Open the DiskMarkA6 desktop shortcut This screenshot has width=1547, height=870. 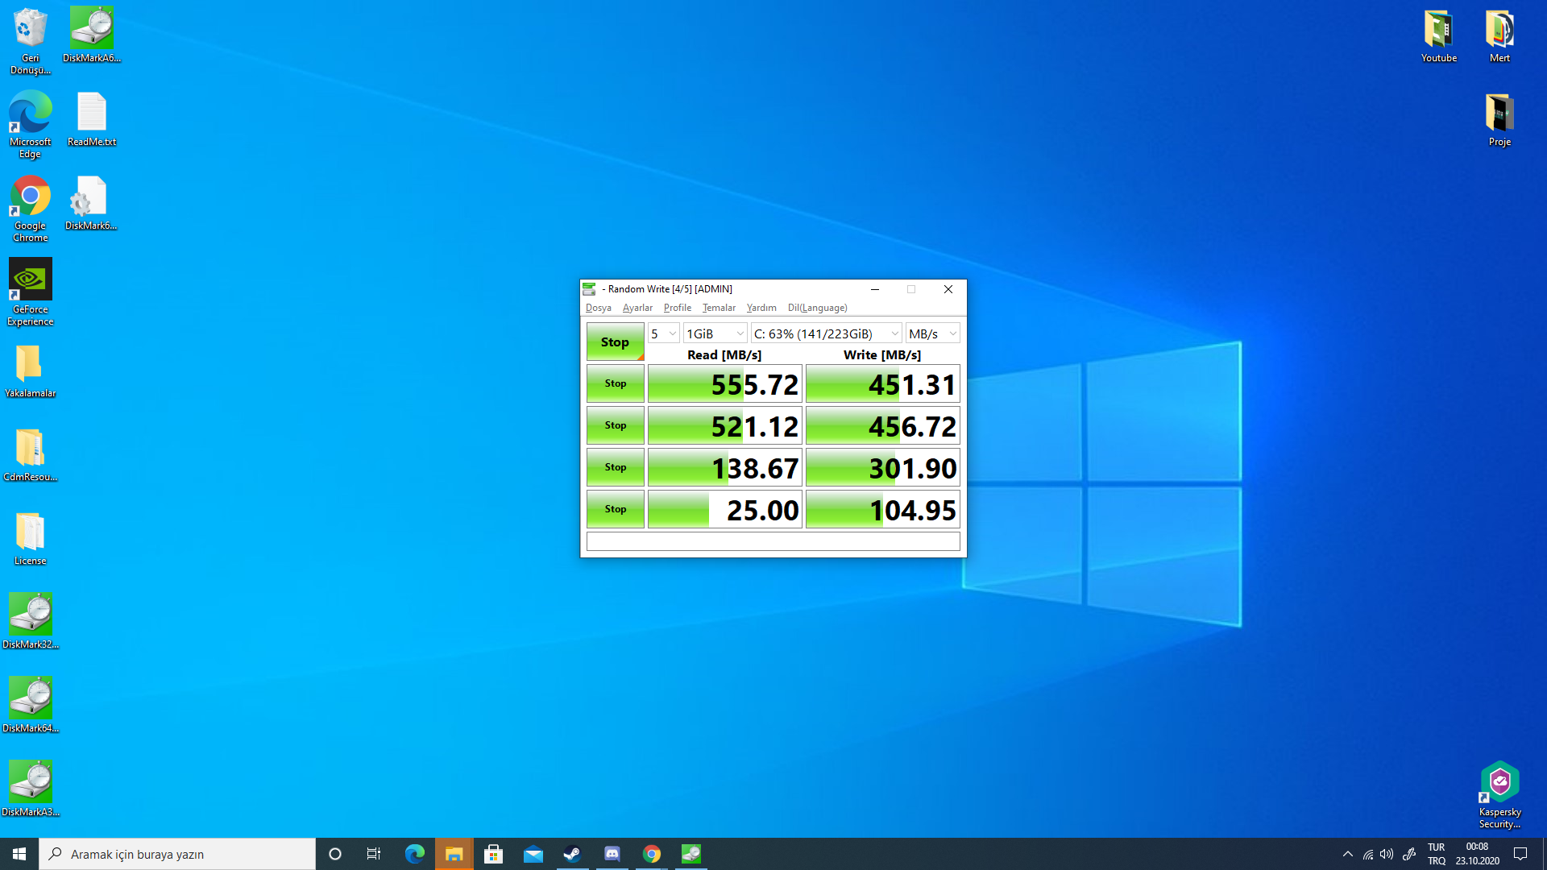coord(92,35)
